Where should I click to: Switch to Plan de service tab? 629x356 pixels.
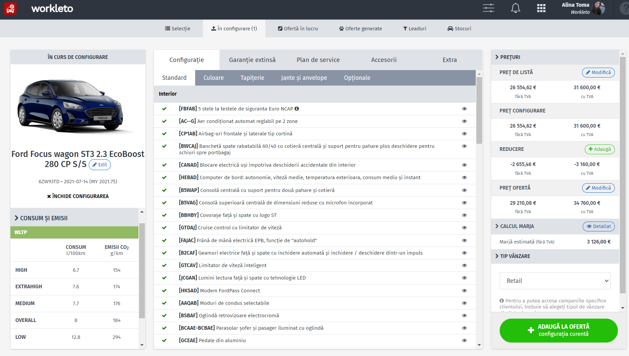318,60
